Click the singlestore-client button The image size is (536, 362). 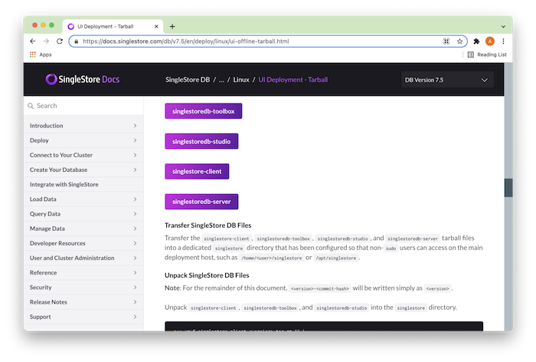197,171
